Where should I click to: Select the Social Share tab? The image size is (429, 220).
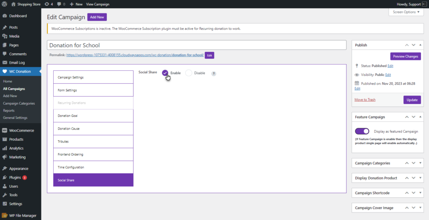pos(93,180)
